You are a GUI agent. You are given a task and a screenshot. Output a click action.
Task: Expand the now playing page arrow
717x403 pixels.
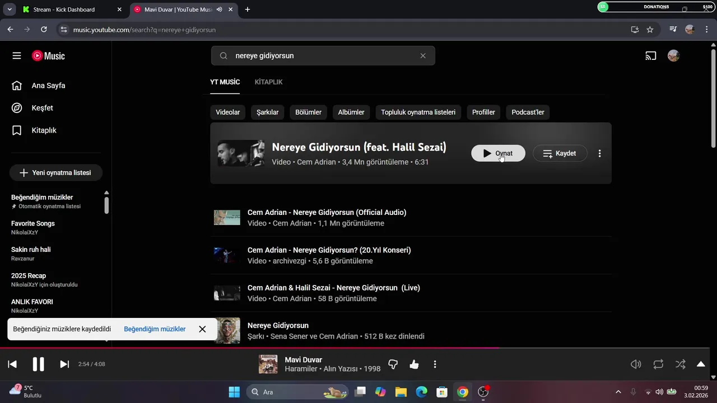coord(701,364)
